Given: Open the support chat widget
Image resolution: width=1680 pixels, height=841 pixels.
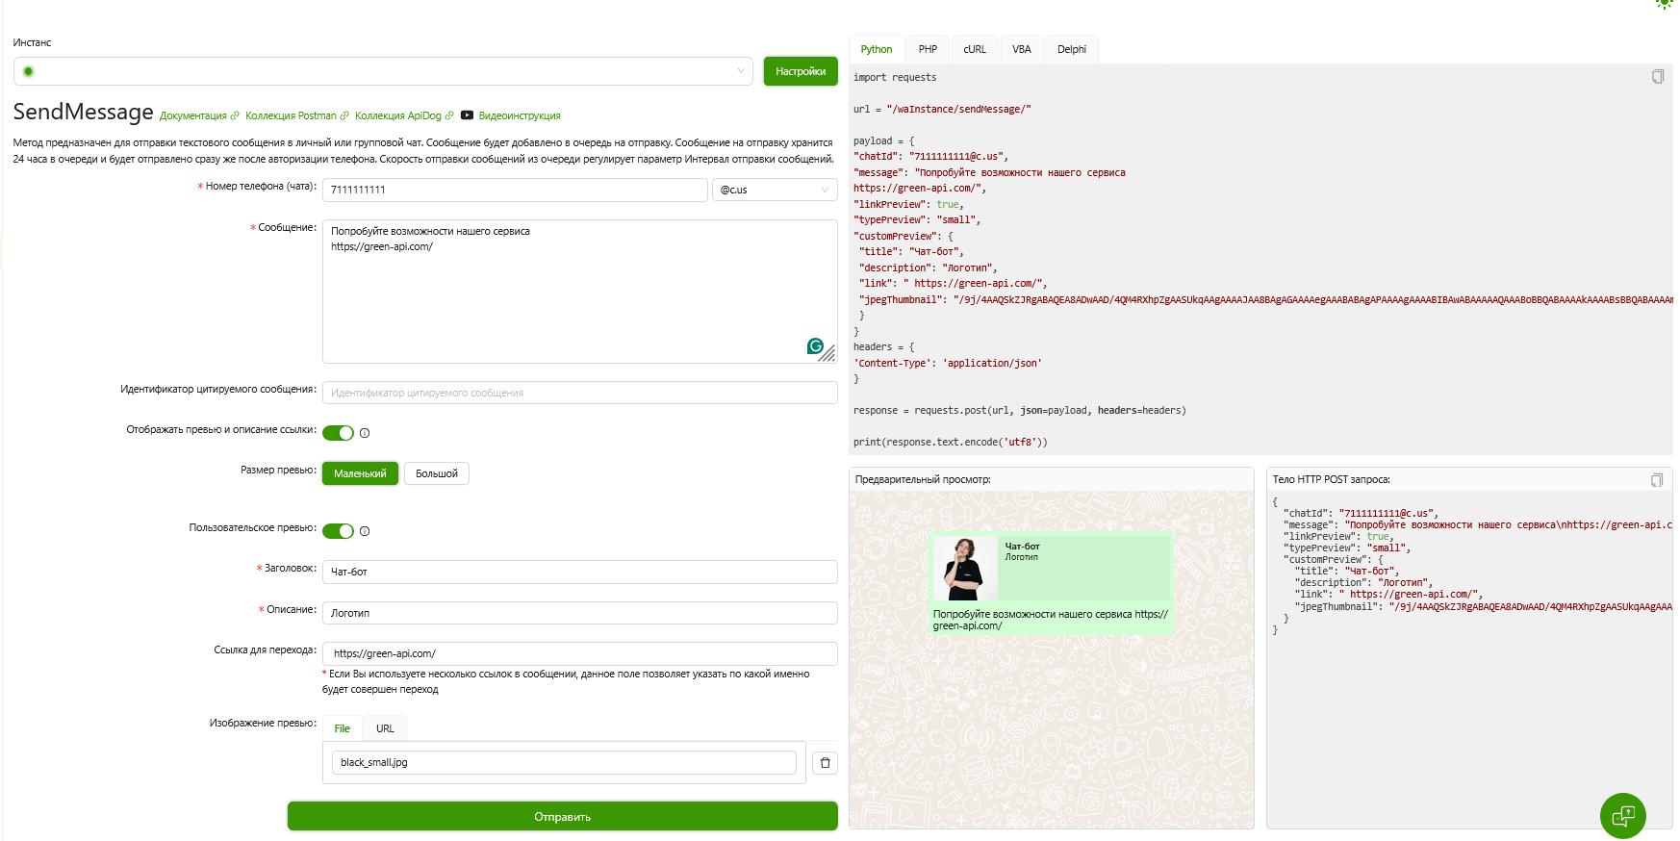Looking at the screenshot, I should (x=1622, y=816).
